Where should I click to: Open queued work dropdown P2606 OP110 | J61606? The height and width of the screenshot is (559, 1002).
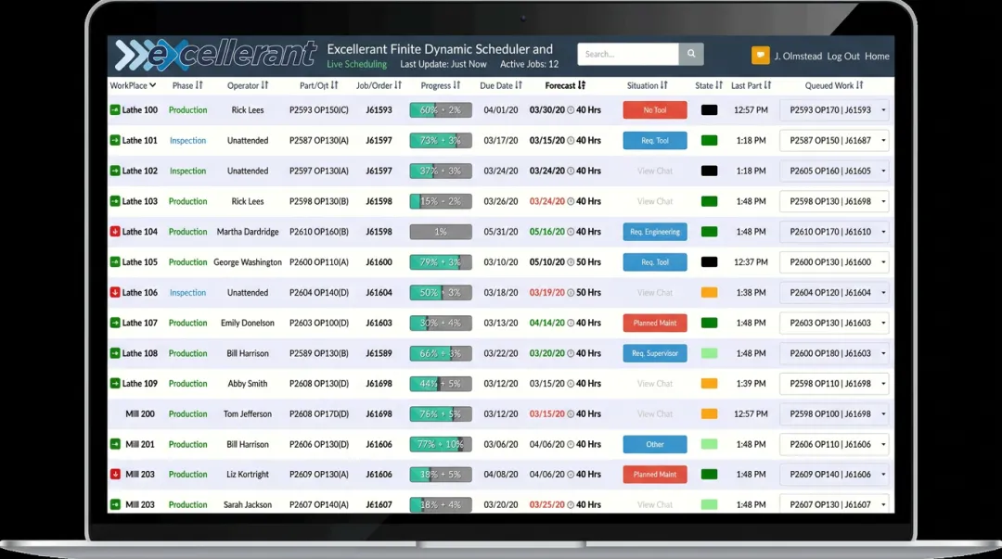coord(834,444)
